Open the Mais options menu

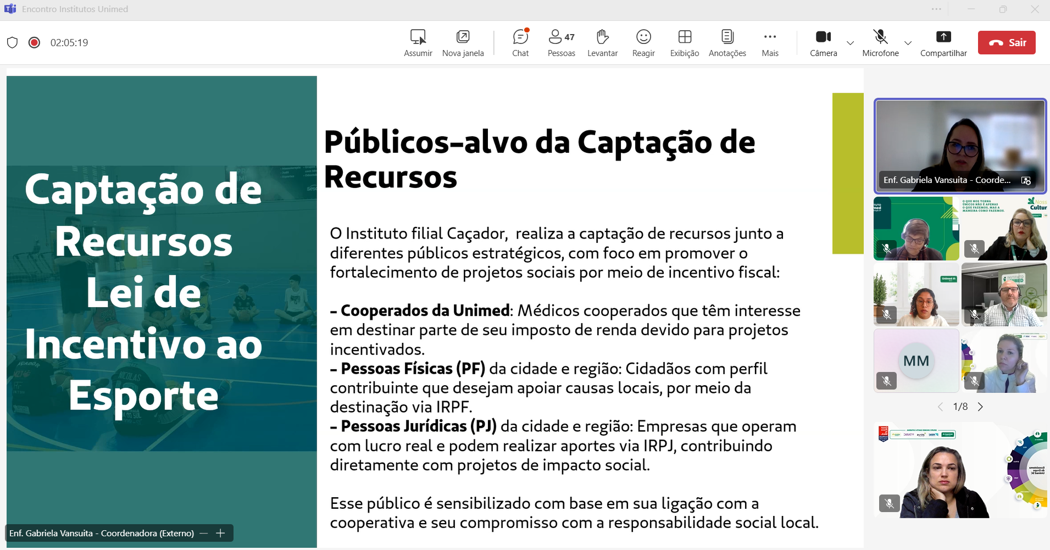coord(770,42)
